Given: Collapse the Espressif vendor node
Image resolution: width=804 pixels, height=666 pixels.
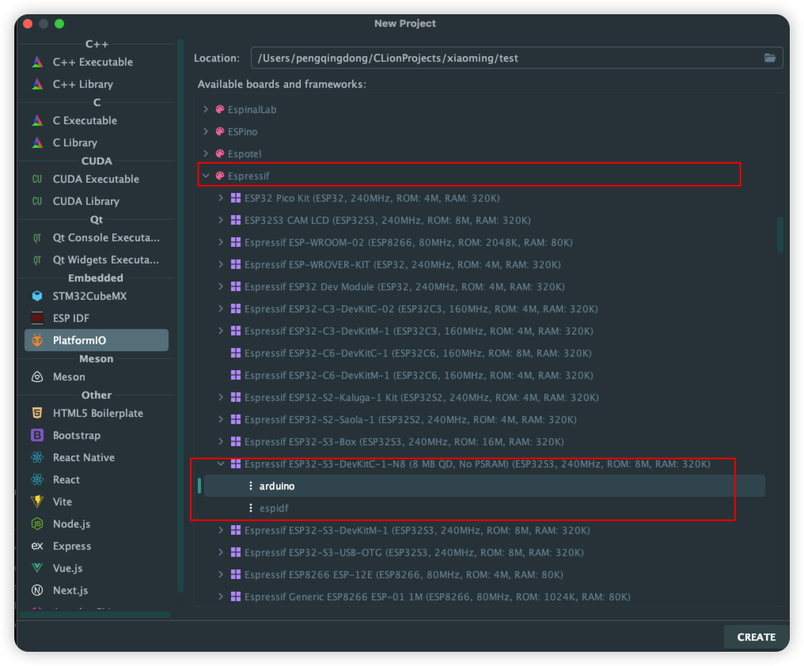Looking at the screenshot, I should click(x=207, y=176).
